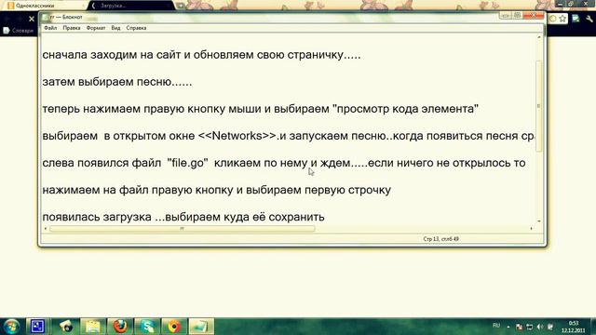The height and width of the screenshot is (335, 596).
Task: Bookmark the page with star icon
Action: [562, 19]
